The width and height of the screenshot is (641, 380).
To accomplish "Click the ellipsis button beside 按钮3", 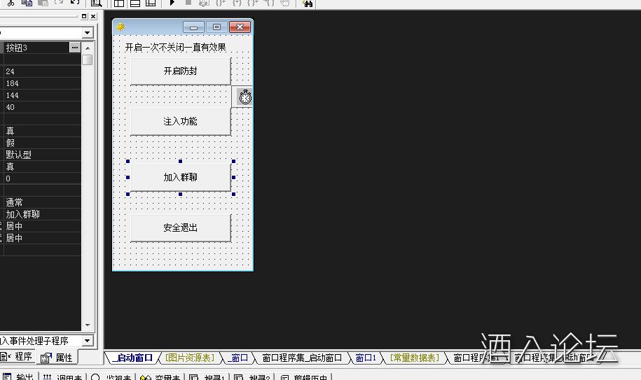I will point(75,48).
